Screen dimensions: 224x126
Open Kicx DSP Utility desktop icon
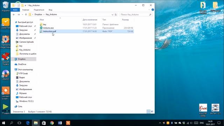(x=203, y=110)
